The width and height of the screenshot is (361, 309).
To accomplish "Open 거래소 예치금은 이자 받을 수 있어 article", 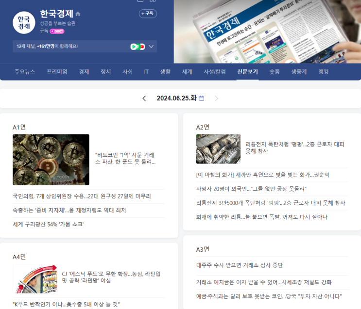I will (264, 282).
